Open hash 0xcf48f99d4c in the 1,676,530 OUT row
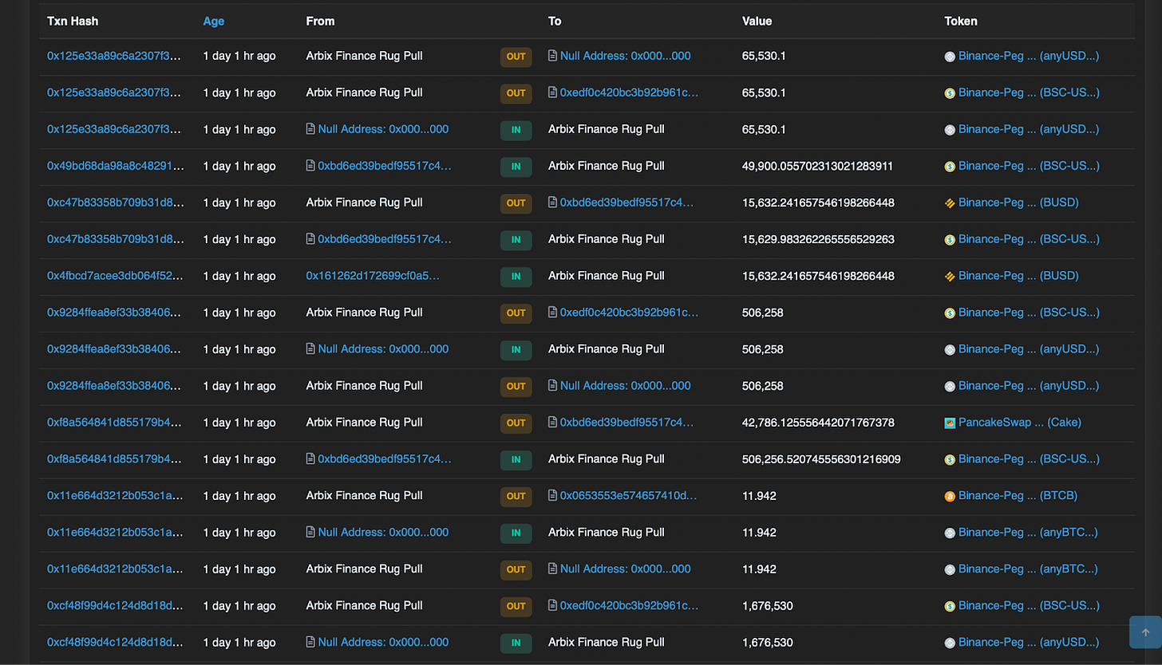Image resolution: width=1162 pixels, height=665 pixels. pos(116,606)
